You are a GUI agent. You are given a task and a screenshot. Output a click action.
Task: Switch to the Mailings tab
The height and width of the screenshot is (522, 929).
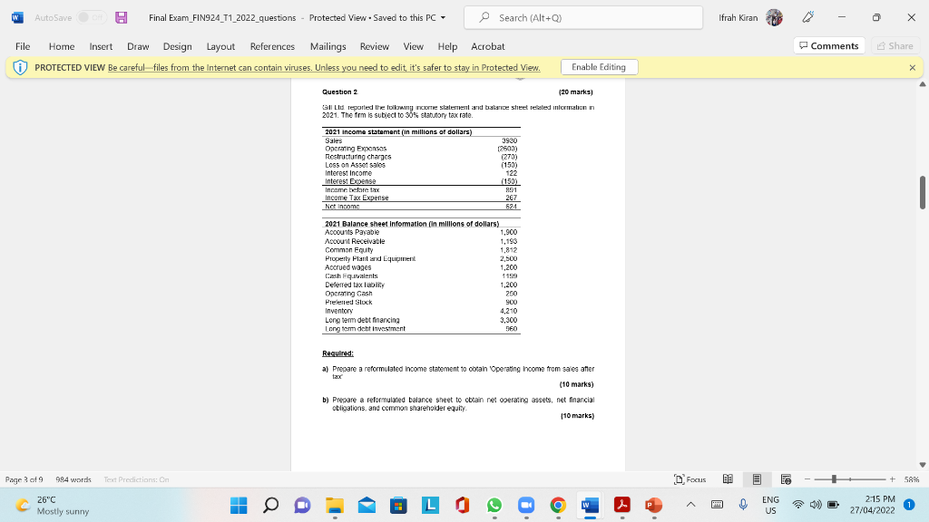pyautogui.click(x=328, y=46)
